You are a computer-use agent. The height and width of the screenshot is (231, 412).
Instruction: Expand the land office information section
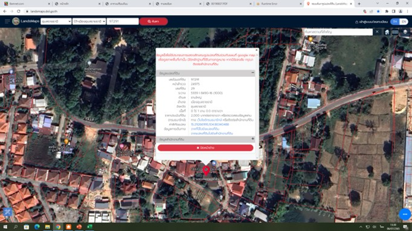253,139
